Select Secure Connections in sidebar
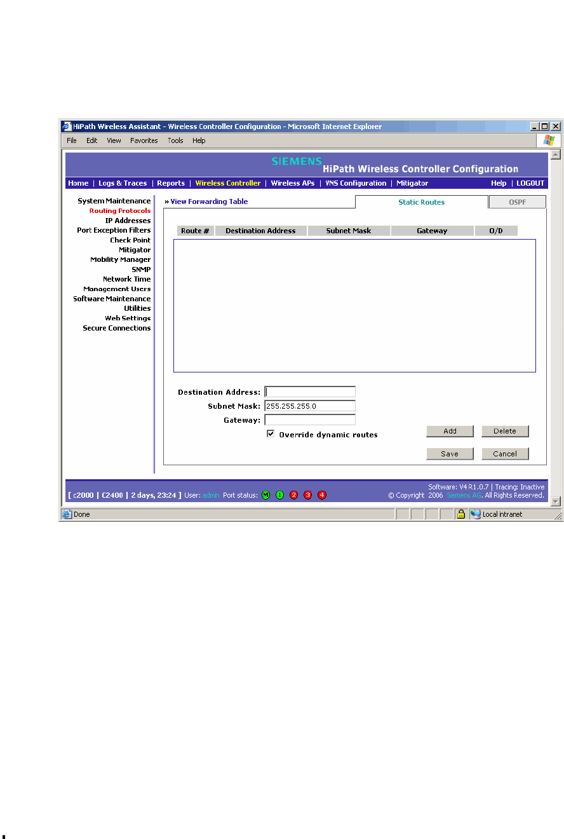Viewport: 564px width, 839px height. [117, 328]
